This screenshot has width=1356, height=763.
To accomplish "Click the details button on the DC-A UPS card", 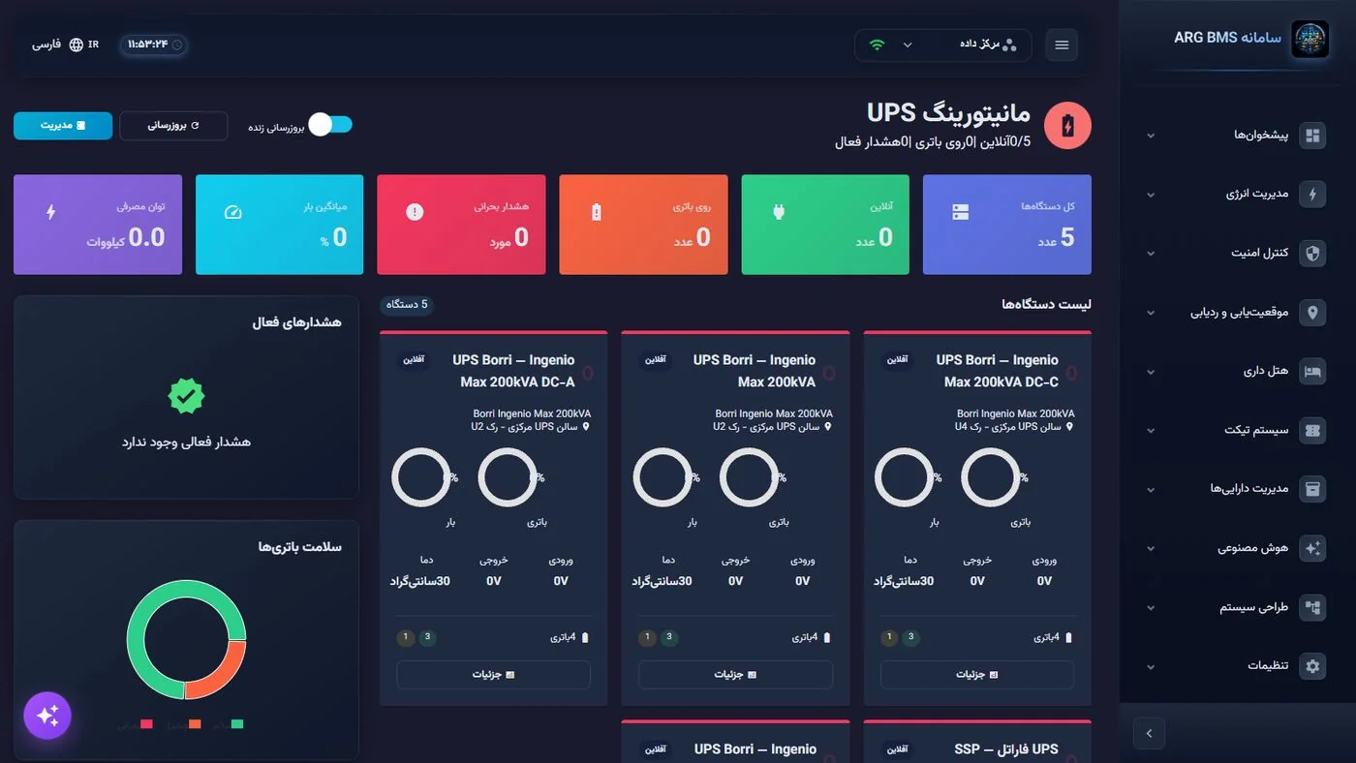I will pos(493,675).
